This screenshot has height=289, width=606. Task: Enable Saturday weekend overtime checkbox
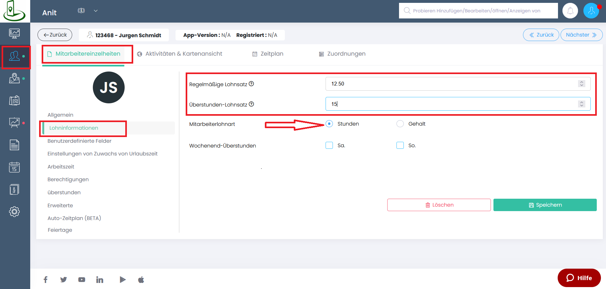click(329, 145)
